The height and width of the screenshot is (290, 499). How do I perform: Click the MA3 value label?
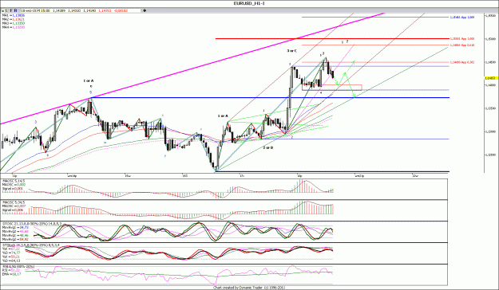pyautogui.click(x=14, y=23)
